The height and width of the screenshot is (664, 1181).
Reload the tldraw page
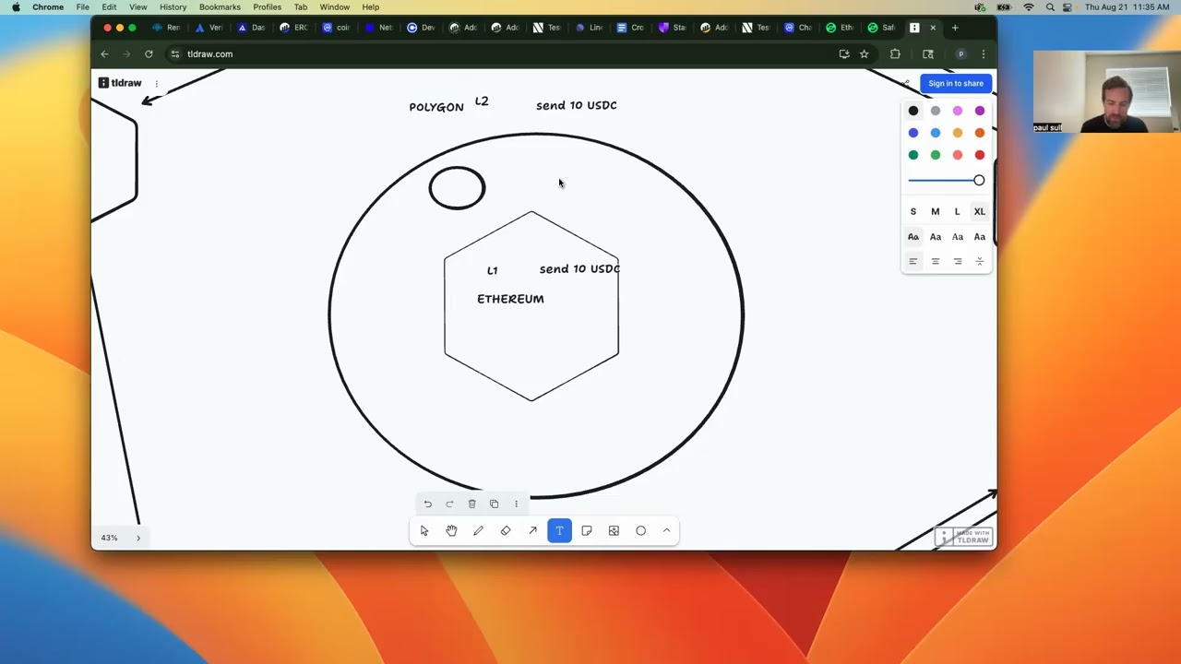click(x=149, y=54)
